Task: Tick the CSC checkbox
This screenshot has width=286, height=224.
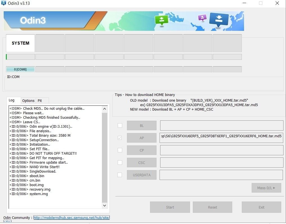Action: [x=120, y=163]
